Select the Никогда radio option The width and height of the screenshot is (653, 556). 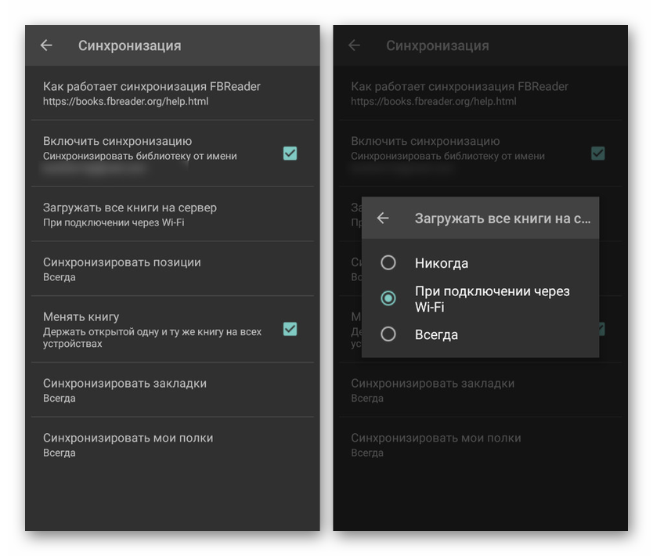point(388,263)
